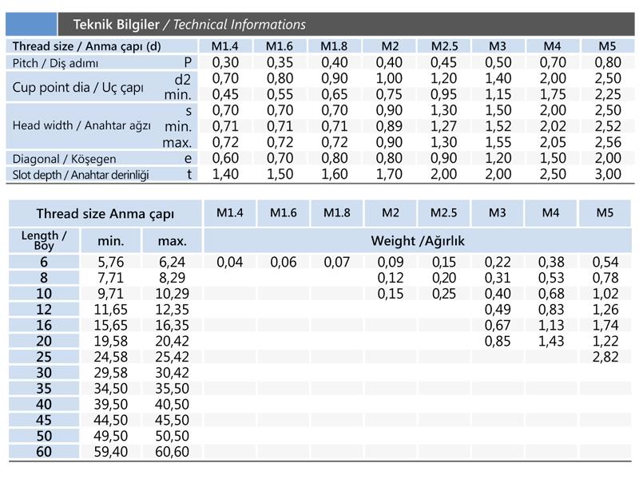Click the Head width / Anahtar ağzı label
This screenshot has width=639, height=479.
coord(81,125)
